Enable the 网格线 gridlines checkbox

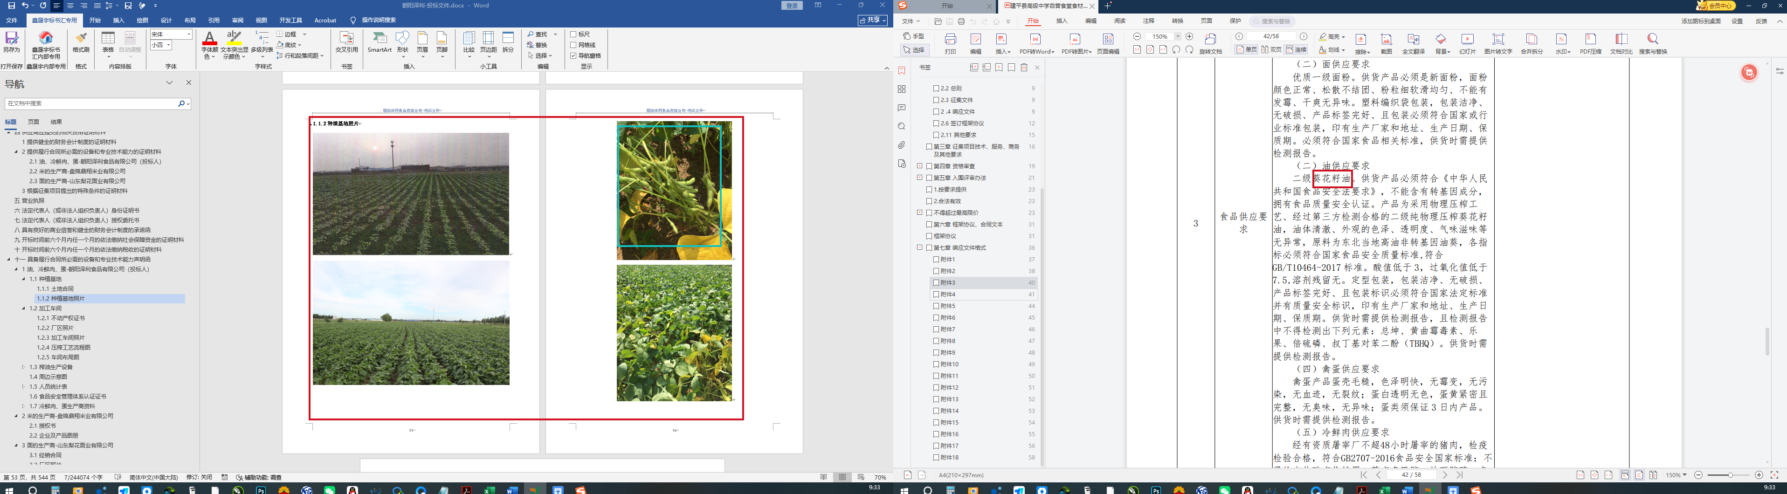[574, 45]
